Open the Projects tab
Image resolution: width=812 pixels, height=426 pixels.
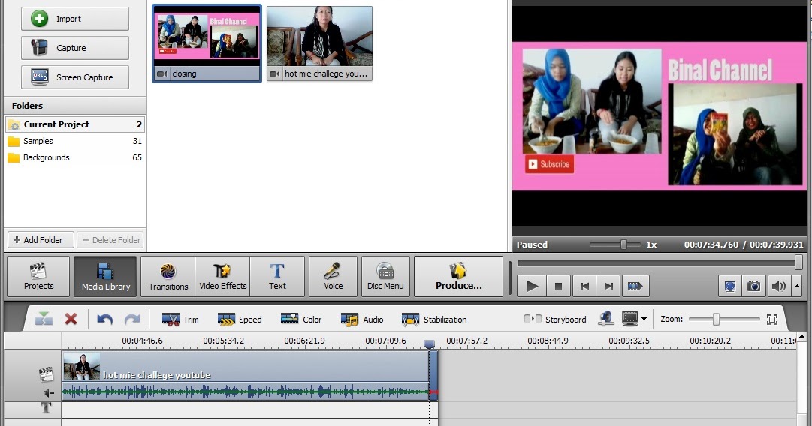tap(38, 277)
